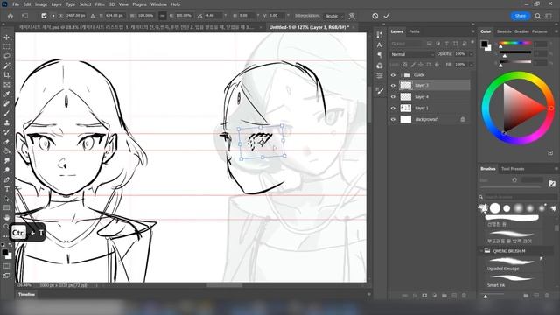Select the Eraser tool

pyautogui.click(x=6, y=142)
